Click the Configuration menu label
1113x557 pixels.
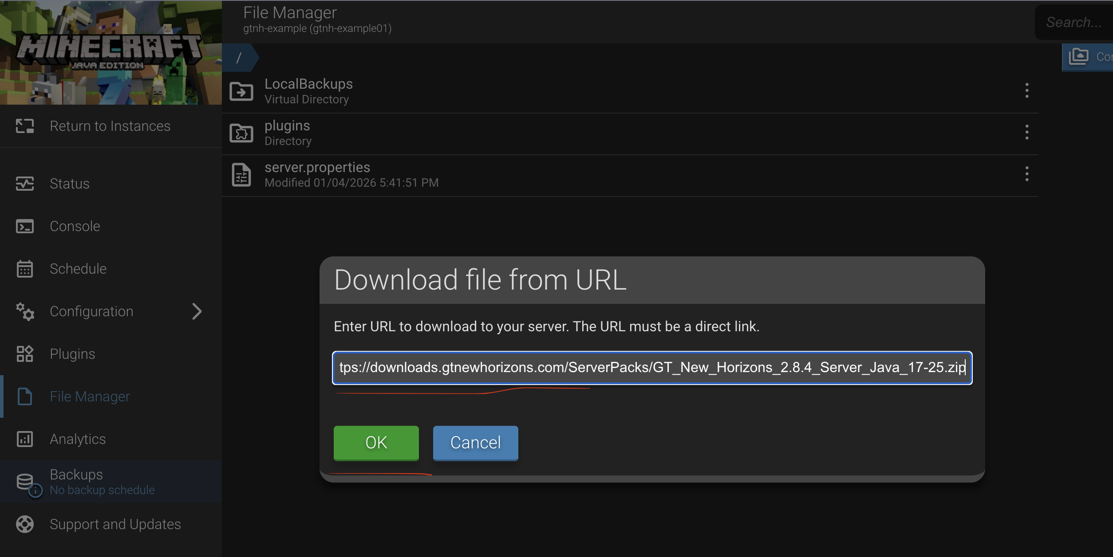point(91,311)
